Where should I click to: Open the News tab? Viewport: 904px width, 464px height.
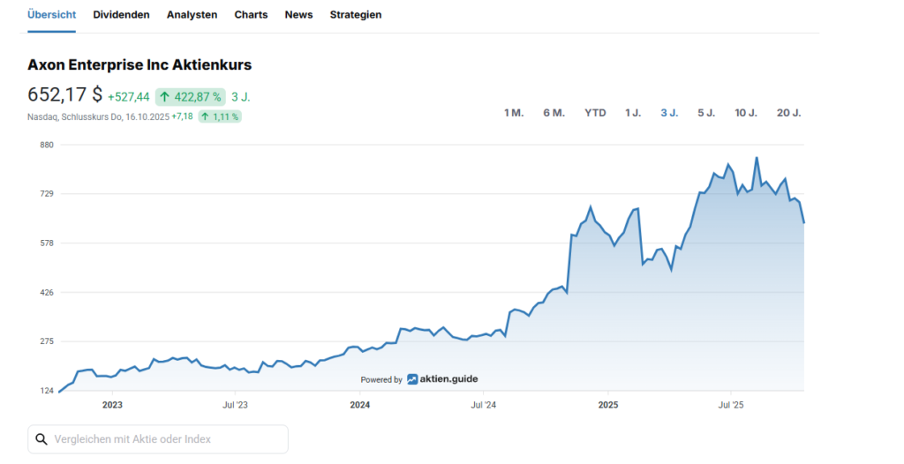(x=298, y=15)
